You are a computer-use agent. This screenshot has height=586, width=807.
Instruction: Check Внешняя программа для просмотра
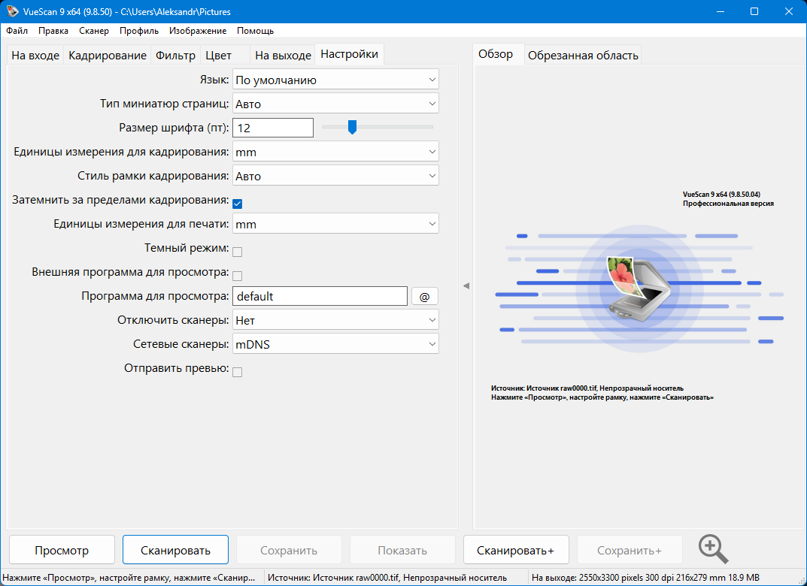pyautogui.click(x=237, y=276)
